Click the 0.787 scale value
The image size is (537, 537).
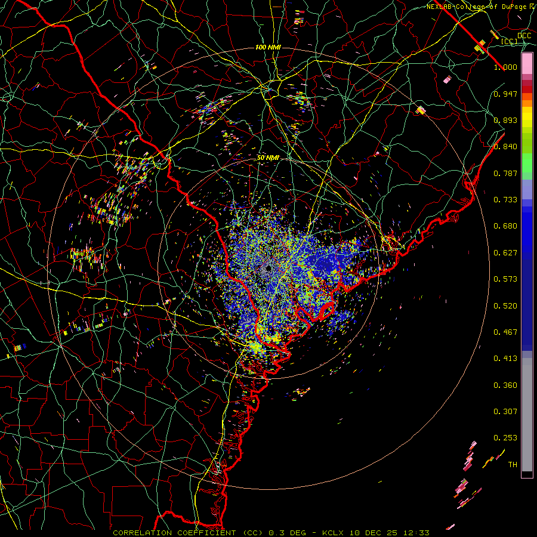coord(505,173)
